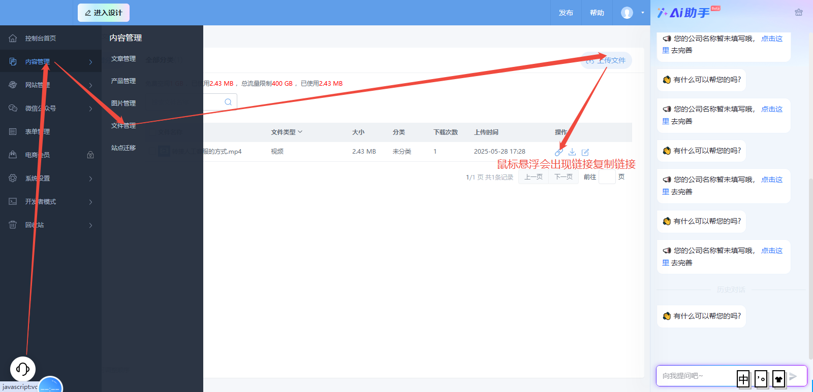Click the shirt skin icon of the IME bar
The image size is (813, 392).
[778, 379]
